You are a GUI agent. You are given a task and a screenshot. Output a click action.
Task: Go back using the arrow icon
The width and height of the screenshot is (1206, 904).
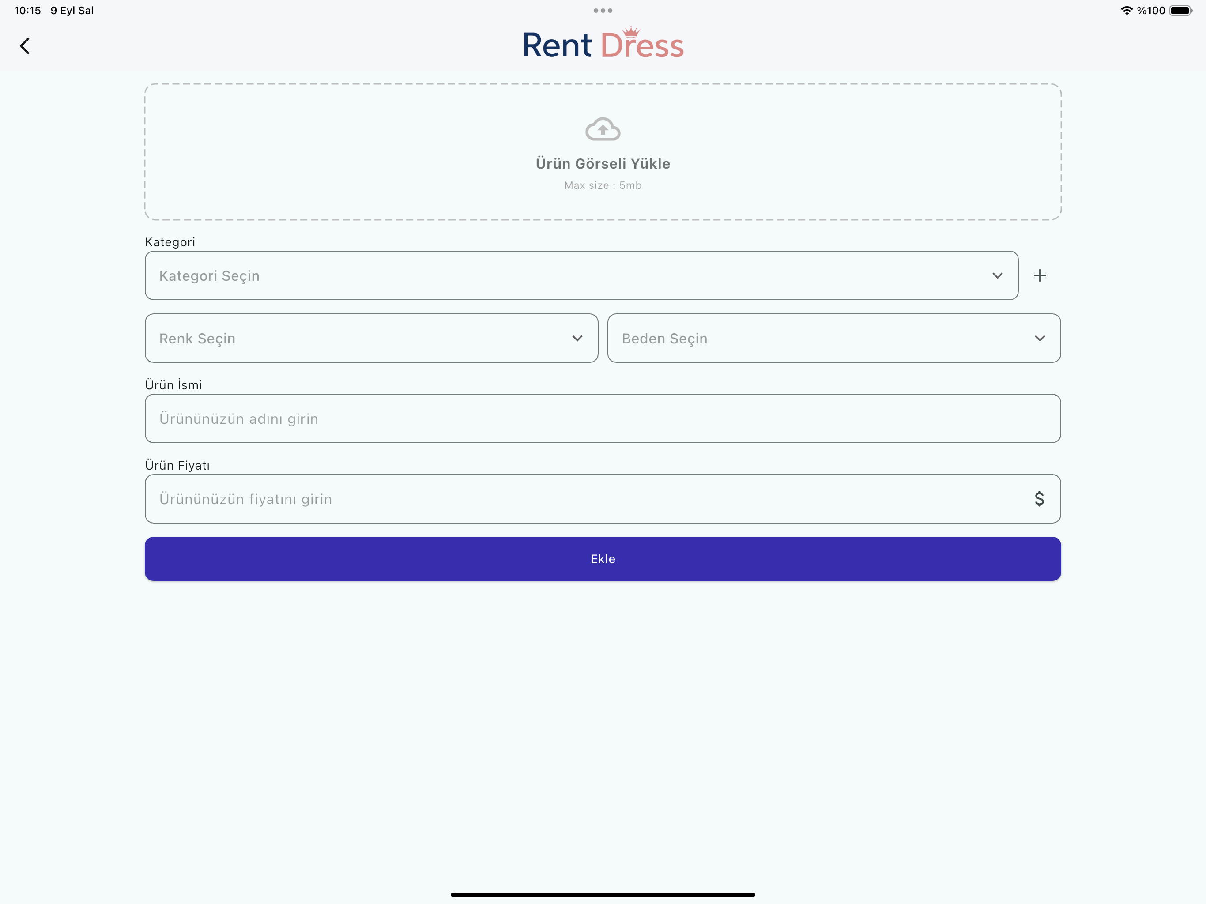25,46
